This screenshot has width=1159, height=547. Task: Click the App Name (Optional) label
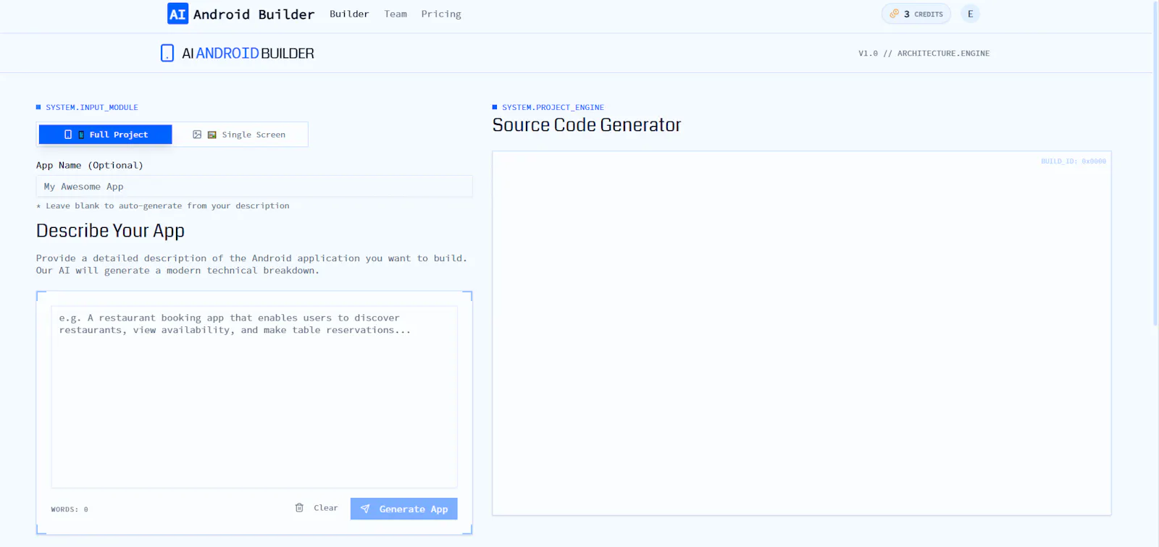[x=90, y=165]
